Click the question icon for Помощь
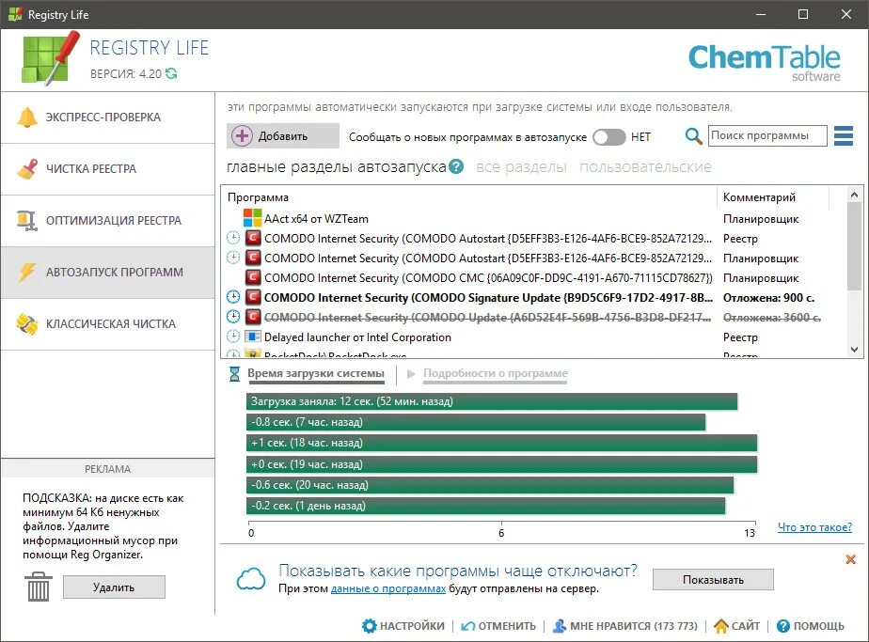Screen dimensions: 869x642 [x=783, y=626]
